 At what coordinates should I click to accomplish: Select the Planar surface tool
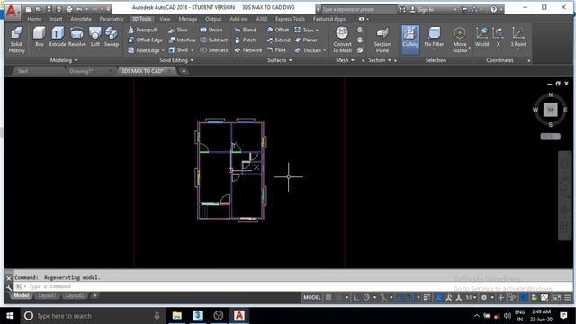[306, 40]
